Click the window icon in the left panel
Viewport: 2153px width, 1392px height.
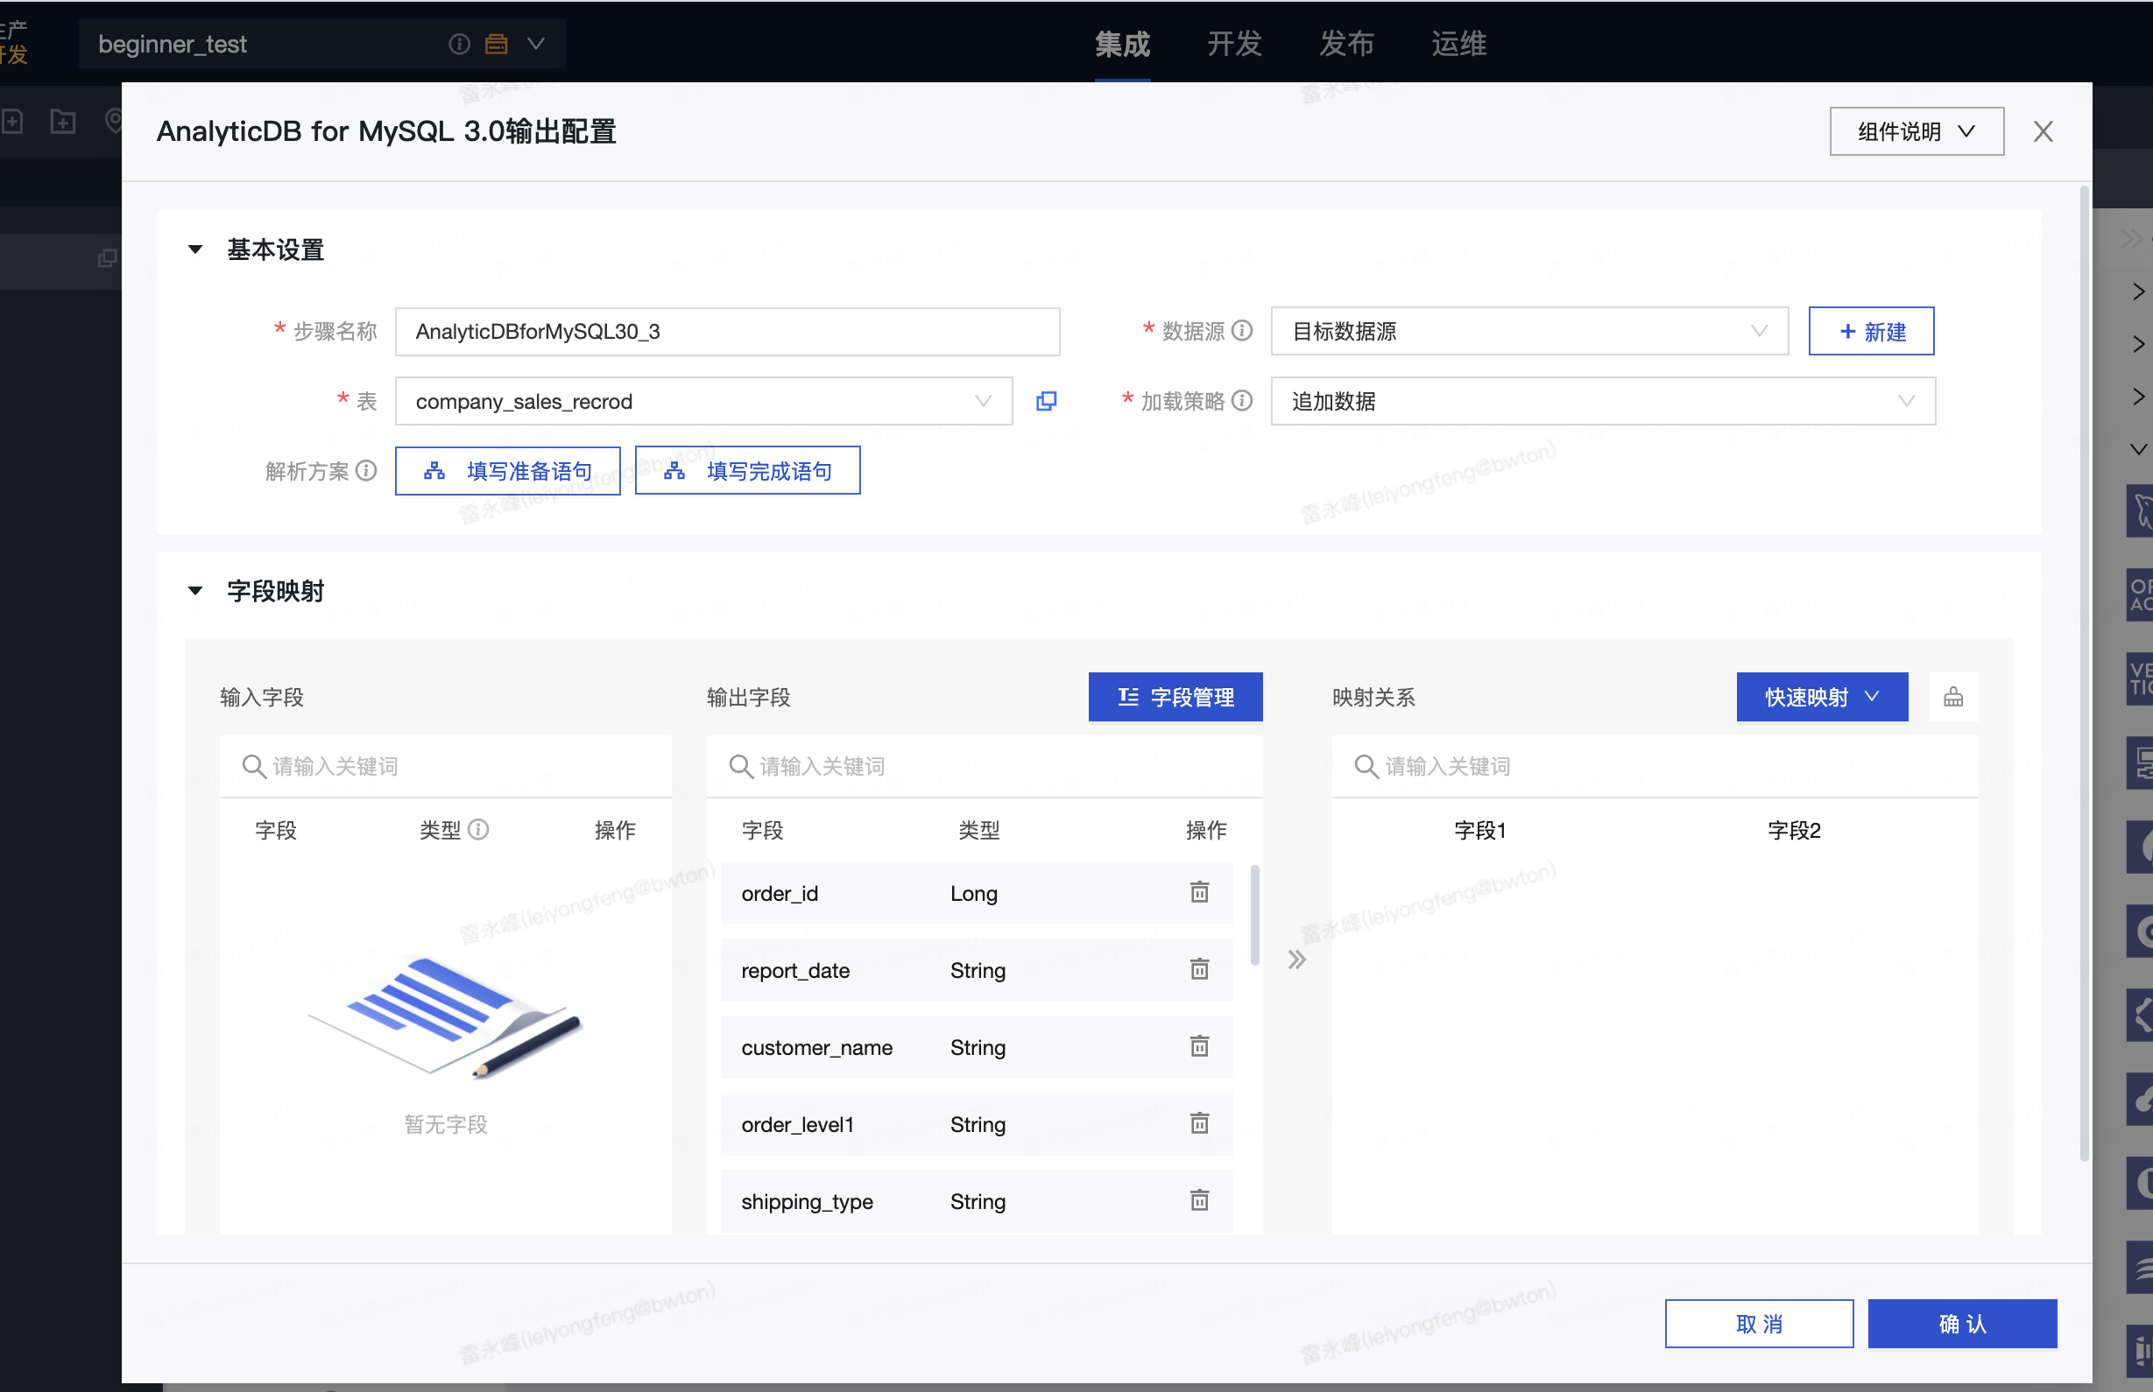(108, 258)
